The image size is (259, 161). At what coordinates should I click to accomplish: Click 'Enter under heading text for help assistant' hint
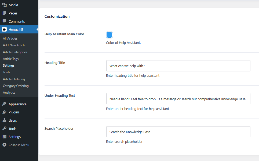[x=137, y=109]
